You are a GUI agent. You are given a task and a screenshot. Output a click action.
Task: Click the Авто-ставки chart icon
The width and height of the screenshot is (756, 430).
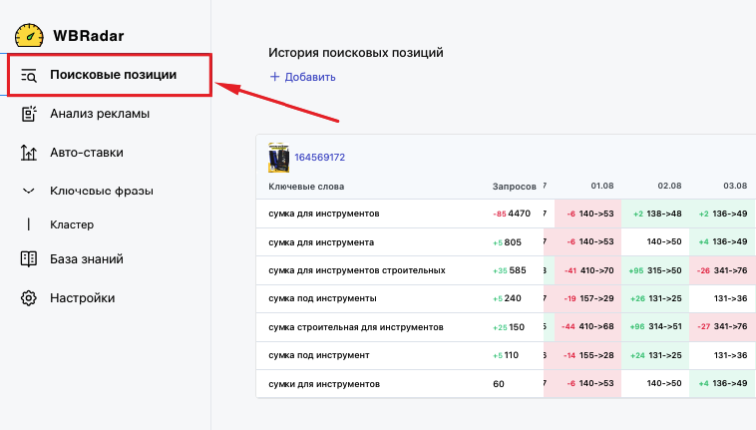(x=29, y=153)
